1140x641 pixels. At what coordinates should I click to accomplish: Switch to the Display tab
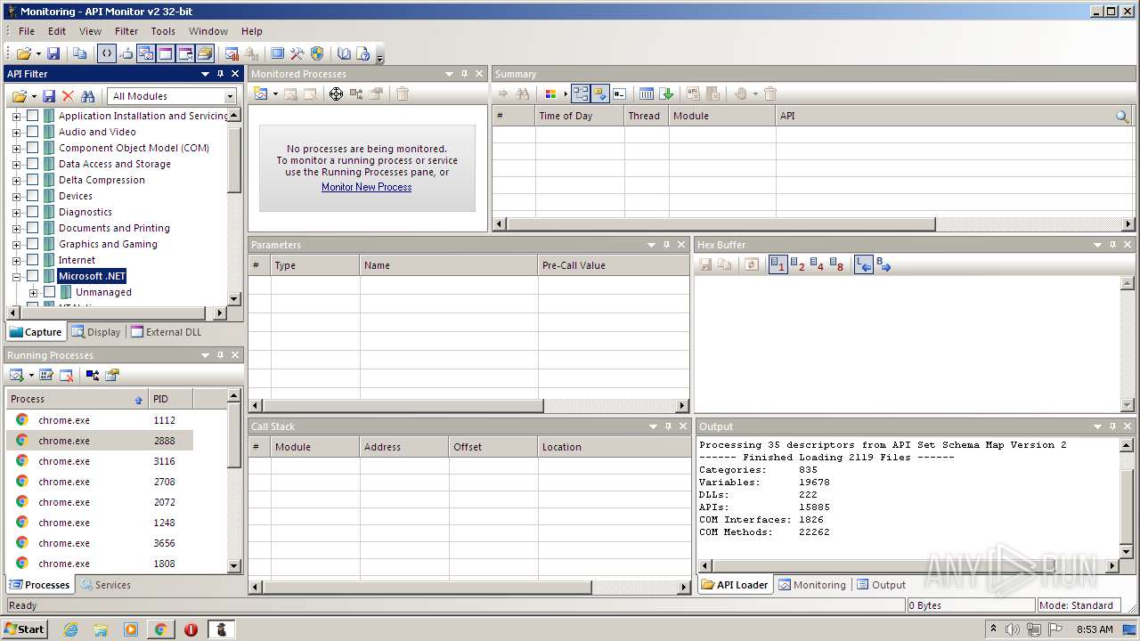click(x=96, y=332)
